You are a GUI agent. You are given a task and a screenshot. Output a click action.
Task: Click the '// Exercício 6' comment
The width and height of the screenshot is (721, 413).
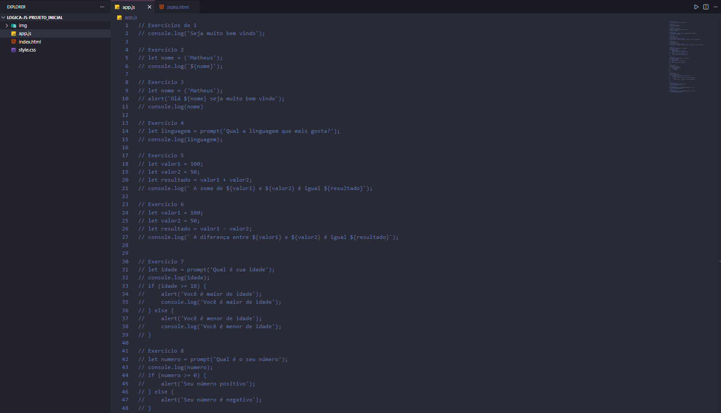point(161,204)
